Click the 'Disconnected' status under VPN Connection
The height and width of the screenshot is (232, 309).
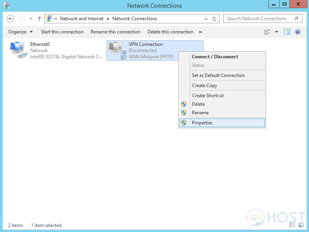tap(142, 51)
